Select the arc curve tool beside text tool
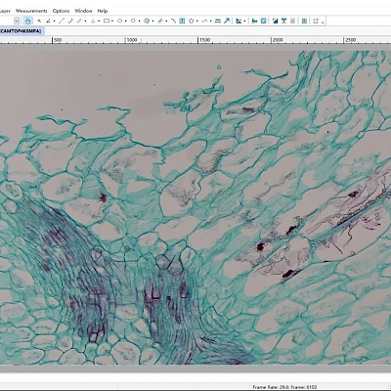Image resolution: width=391 pixels, height=391 pixels. [173, 21]
